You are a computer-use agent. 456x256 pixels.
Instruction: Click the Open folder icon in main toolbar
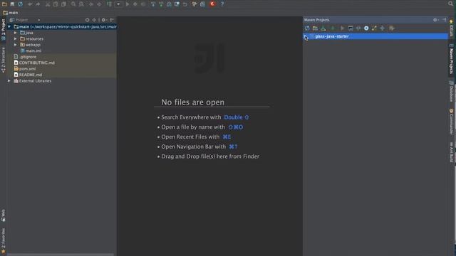tap(4, 4)
